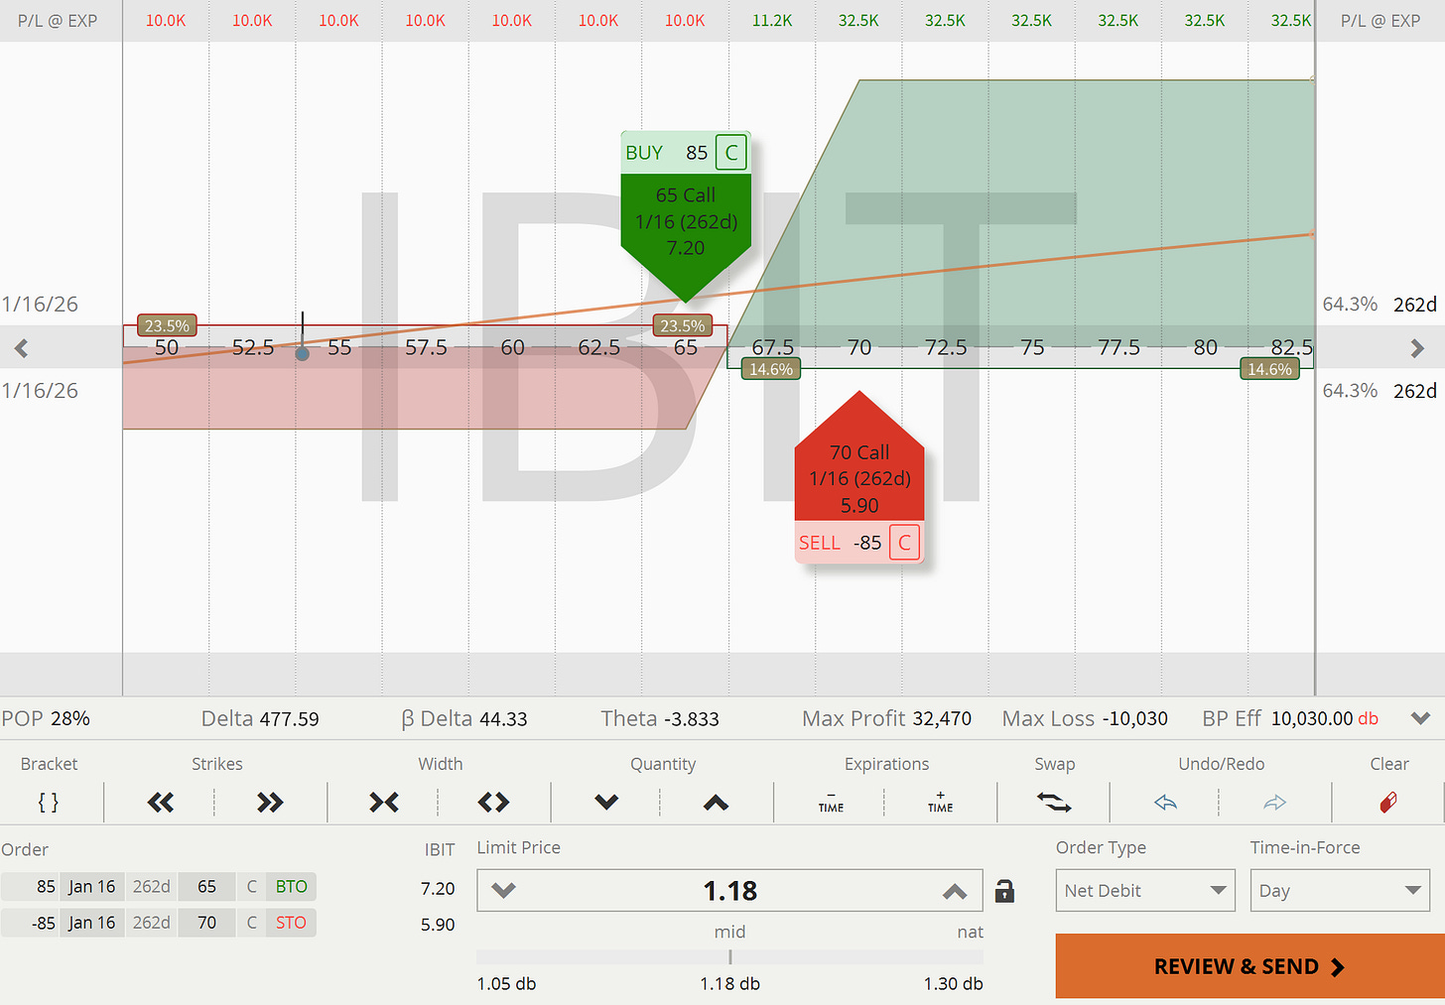1445x1005 pixels.
Task: Click the 72.5 strike on axis
Action: (x=946, y=347)
